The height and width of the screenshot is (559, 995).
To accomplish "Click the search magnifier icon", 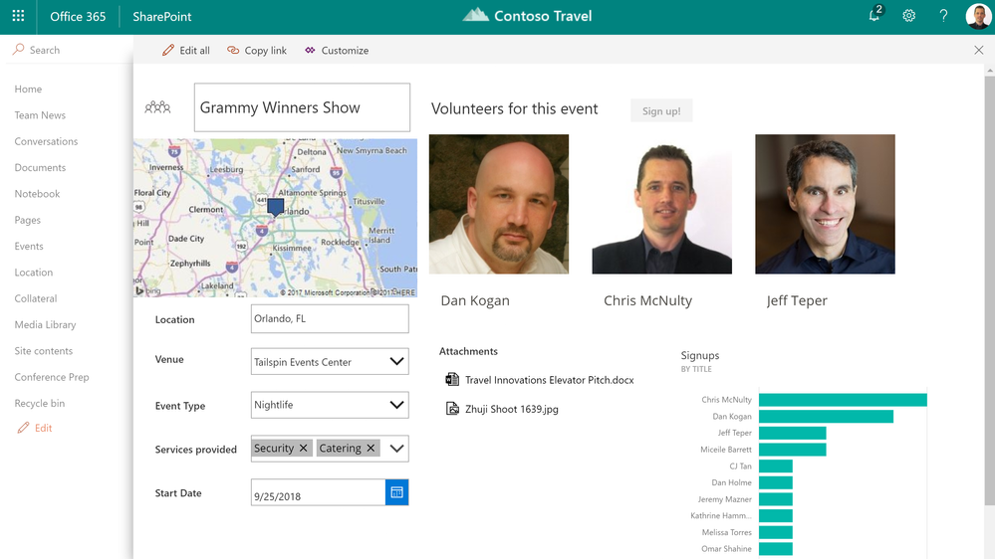I will (18, 50).
